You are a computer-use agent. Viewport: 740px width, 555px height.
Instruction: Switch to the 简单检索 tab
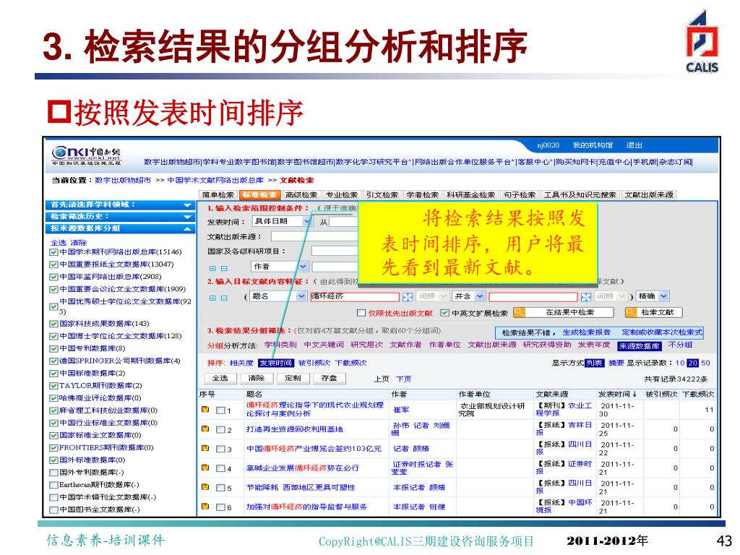pos(218,194)
